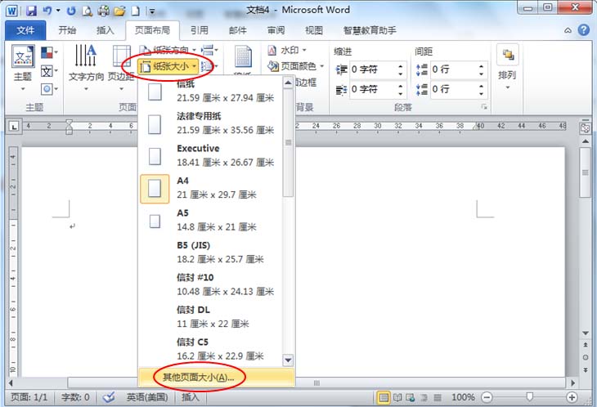The image size is (597, 407).
Task: Click the Save icon in quick access toolbar
Action: pyautogui.click(x=31, y=11)
